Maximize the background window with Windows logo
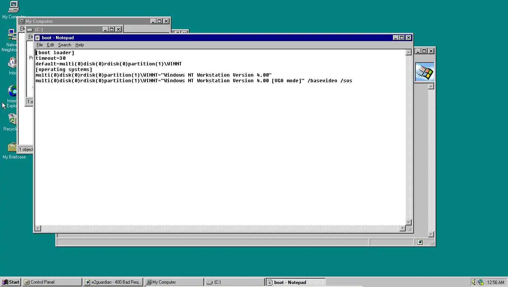508x287 pixels. 424,51
